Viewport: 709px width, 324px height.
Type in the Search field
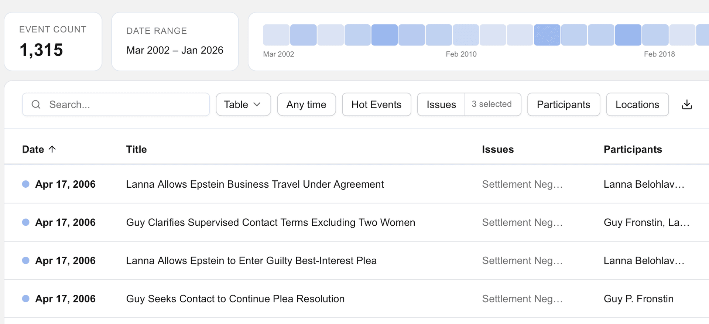click(126, 105)
